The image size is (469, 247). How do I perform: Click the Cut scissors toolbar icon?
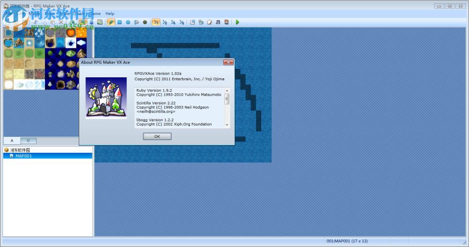coord(36,22)
